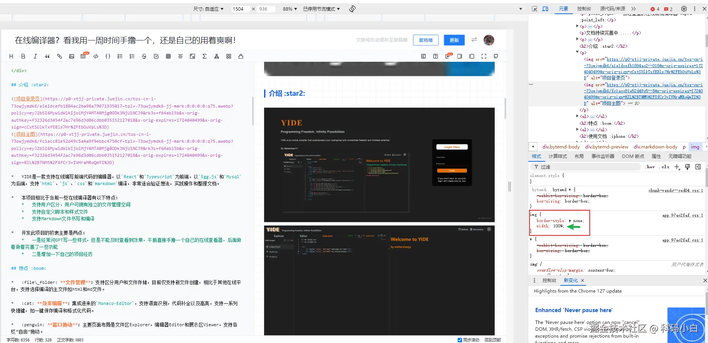Apply italic formatting in the editor

pyautogui.click(x=35, y=56)
